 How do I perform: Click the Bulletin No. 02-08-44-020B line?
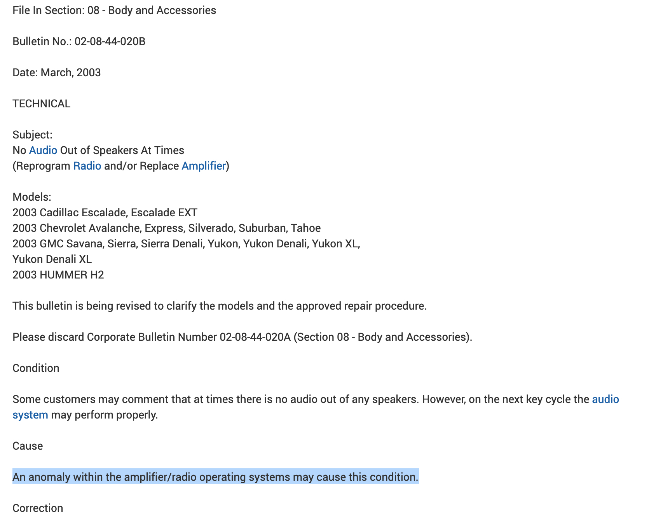[79, 42]
